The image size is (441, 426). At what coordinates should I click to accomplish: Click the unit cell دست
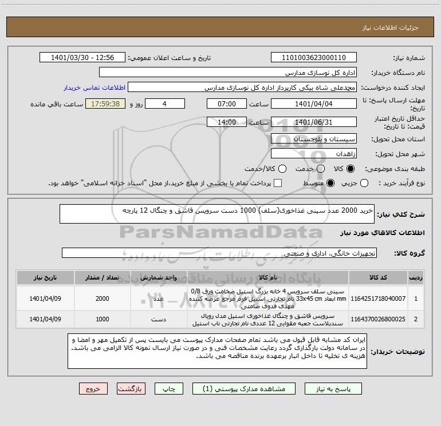(159, 319)
